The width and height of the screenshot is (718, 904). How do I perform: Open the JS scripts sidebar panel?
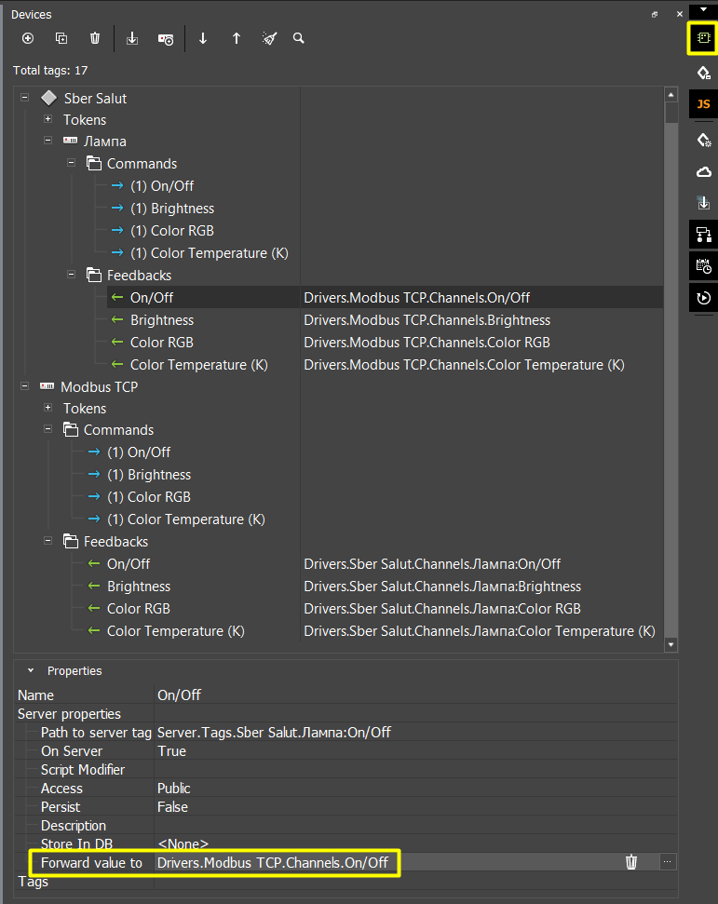tap(703, 104)
